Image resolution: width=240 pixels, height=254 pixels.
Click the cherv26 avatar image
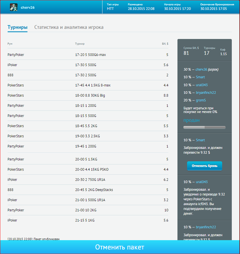pyautogui.click(x=14, y=8)
